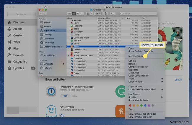Viewport: 192px width, 125px height.
Task: Open Finder action gear menu
Action: click(98, 14)
